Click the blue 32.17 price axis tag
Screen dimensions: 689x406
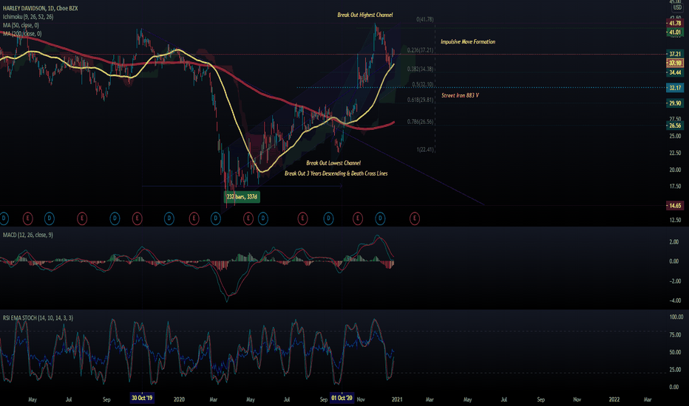(x=675, y=88)
